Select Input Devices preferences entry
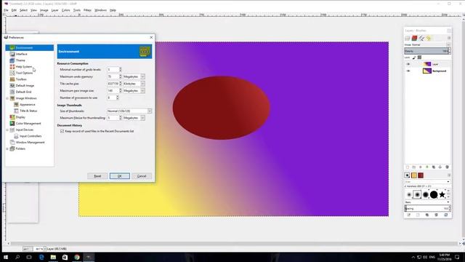This screenshot has height=262, width=465. (24, 130)
